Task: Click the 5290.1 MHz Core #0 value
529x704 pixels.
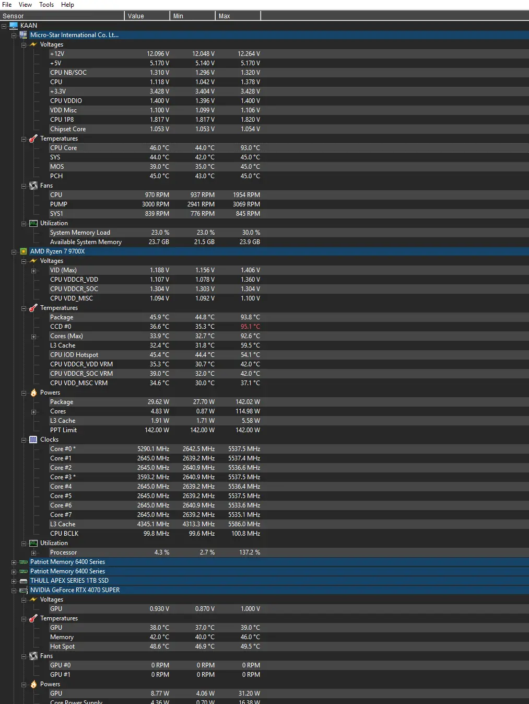Action: [x=153, y=449]
